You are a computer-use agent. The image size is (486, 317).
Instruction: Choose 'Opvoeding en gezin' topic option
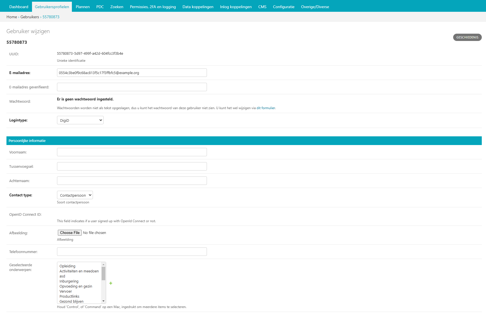[76, 286]
